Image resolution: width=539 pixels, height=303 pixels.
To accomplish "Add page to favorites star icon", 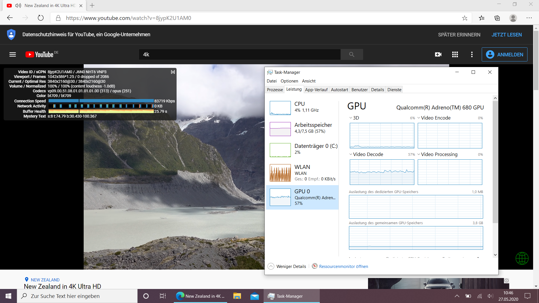I will [465, 18].
